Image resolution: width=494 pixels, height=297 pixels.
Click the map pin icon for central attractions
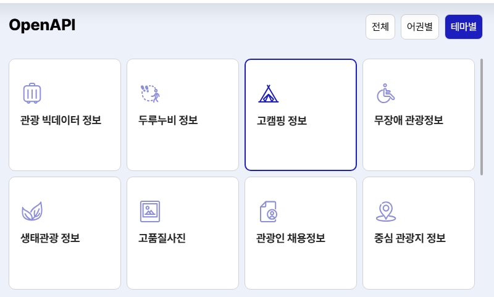pos(386,211)
